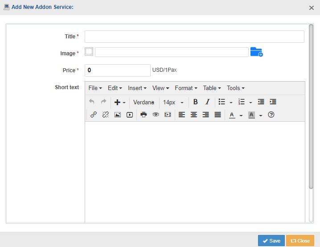Apply the text color
This screenshot has height=247, width=320.
coord(232,115)
